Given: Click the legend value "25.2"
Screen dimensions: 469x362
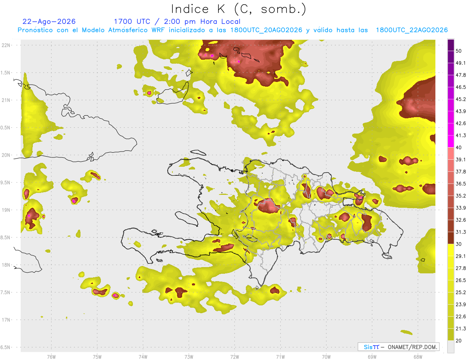Looking at the screenshot, I should tap(461, 292).
